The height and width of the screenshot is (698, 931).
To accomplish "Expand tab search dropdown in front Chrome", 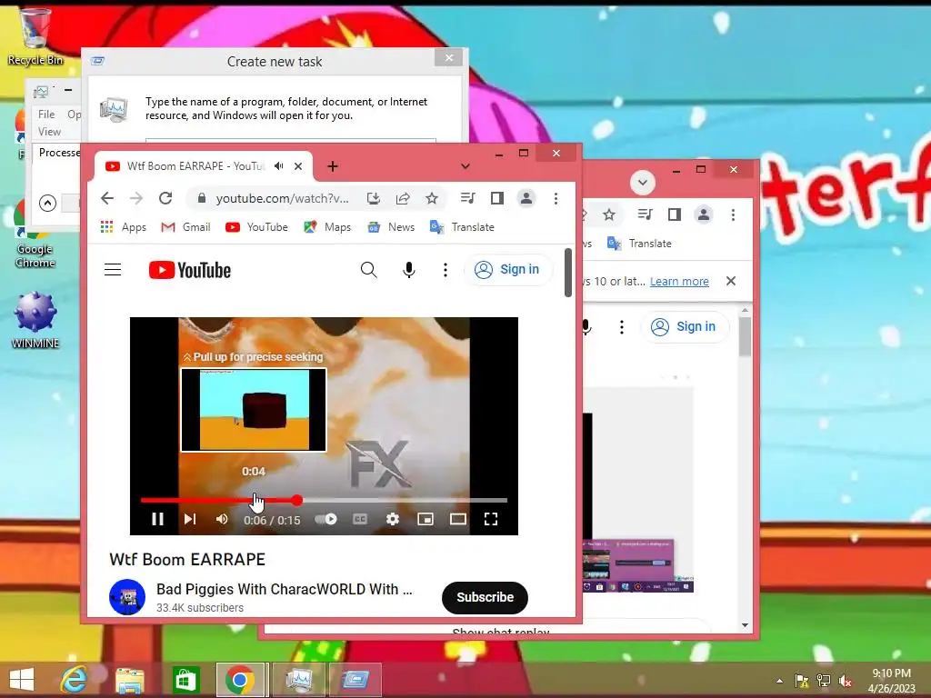I will click(465, 166).
